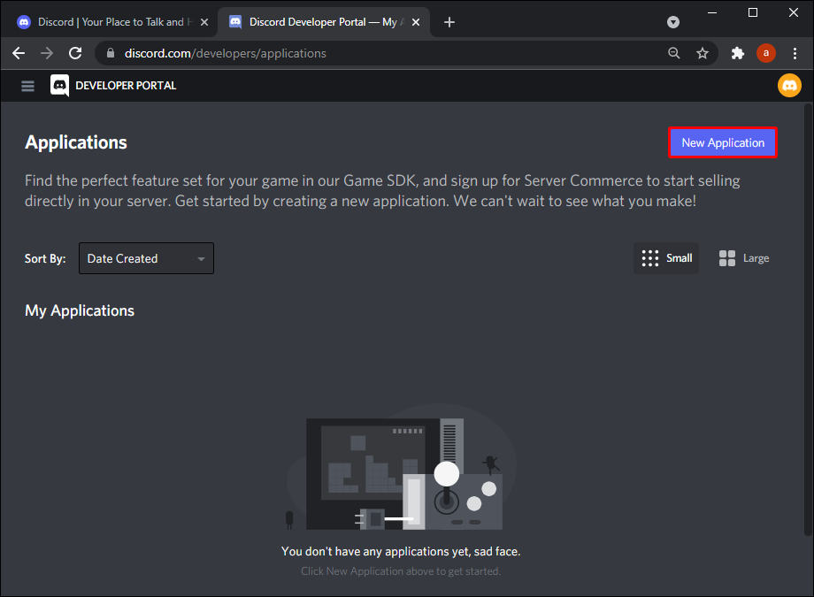This screenshot has height=597, width=814.
Task: Keep Small grid view selected
Action: coord(665,257)
